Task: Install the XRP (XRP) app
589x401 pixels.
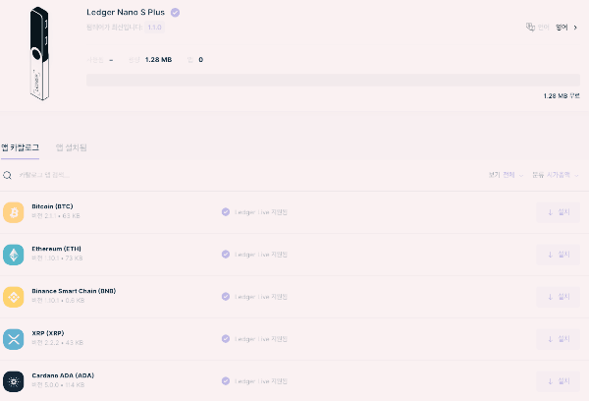Action: [x=559, y=339]
